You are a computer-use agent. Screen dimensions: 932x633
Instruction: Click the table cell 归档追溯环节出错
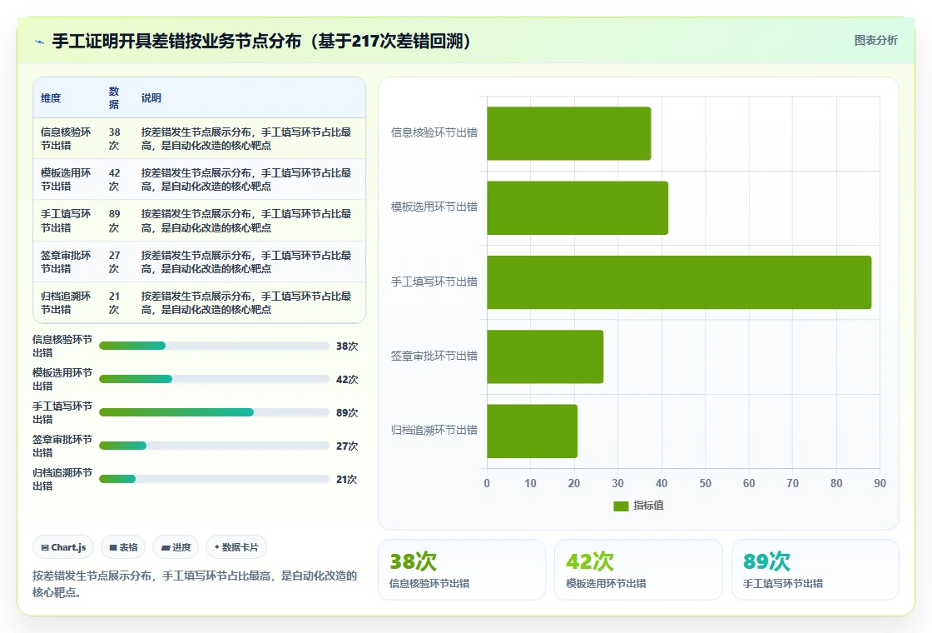pyautogui.click(x=66, y=303)
